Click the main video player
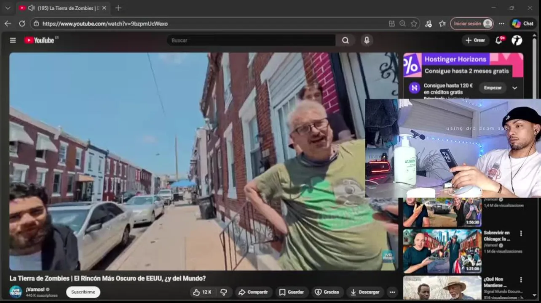The height and width of the screenshot is (303, 541). [x=204, y=161]
